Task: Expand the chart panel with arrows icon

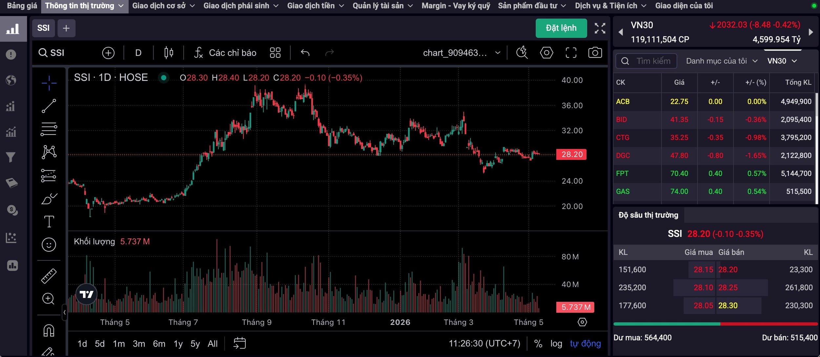Action: [600, 28]
